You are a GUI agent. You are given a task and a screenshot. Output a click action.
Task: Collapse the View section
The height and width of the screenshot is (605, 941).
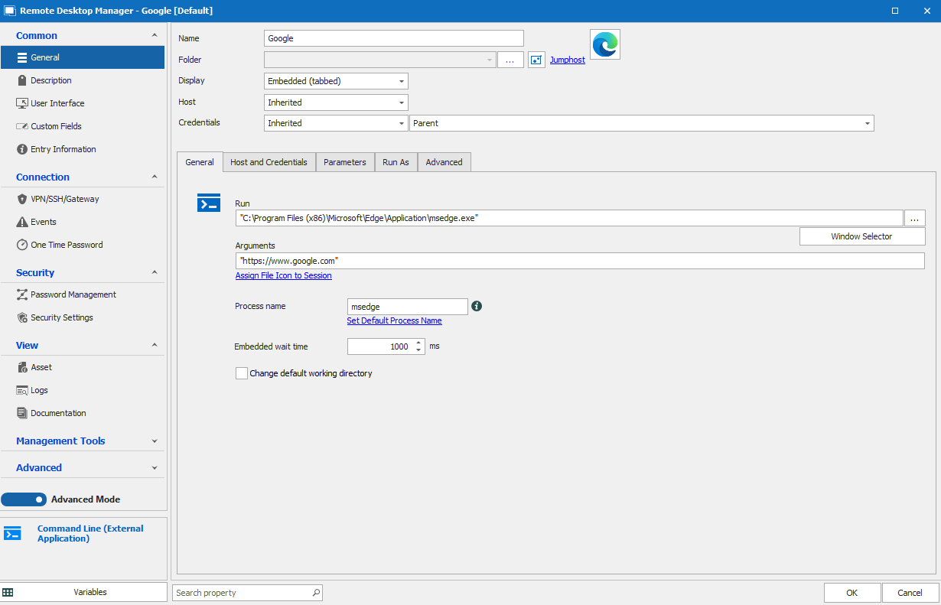pos(155,345)
